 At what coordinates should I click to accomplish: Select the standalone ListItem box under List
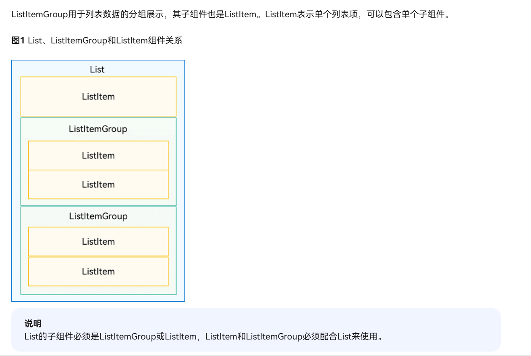click(98, 97)
